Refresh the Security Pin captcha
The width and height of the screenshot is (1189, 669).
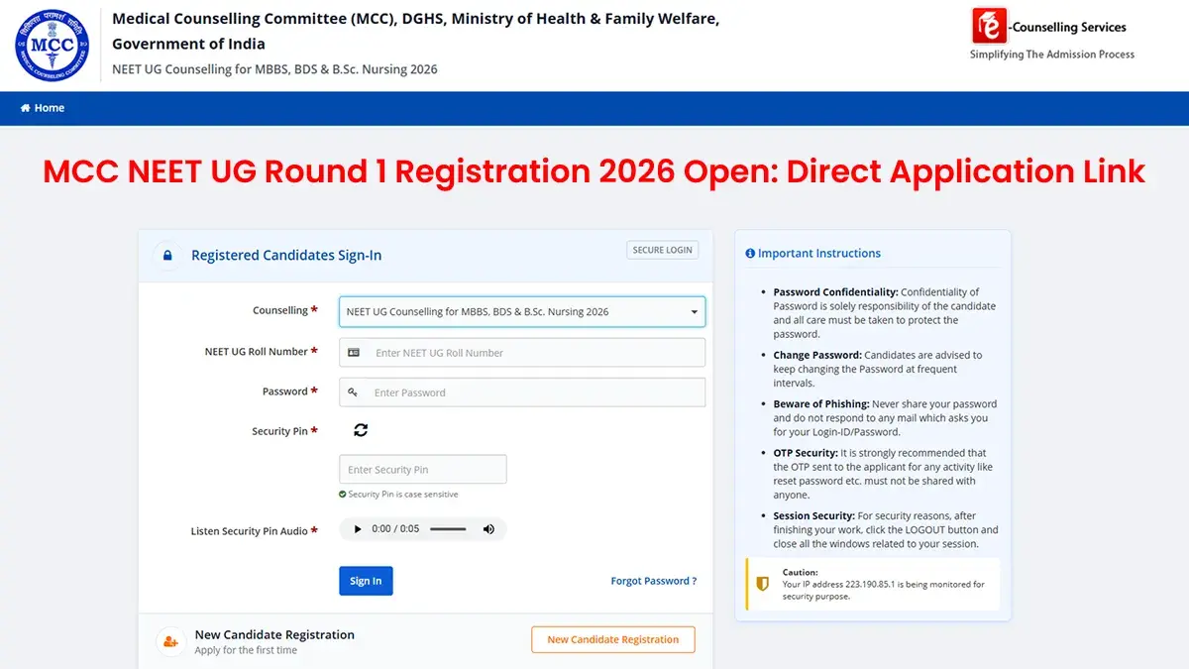point(361,430)
